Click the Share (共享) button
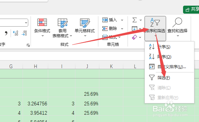This screenshot has height=122, width=199. pyautogui.click(x=191, y=10)
